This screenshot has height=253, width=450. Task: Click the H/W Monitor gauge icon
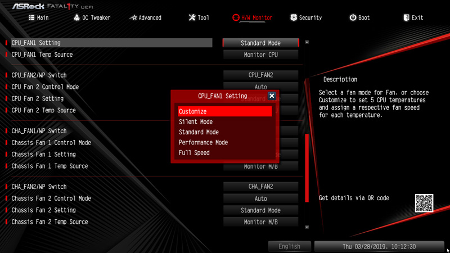click(x=236, y=18)
